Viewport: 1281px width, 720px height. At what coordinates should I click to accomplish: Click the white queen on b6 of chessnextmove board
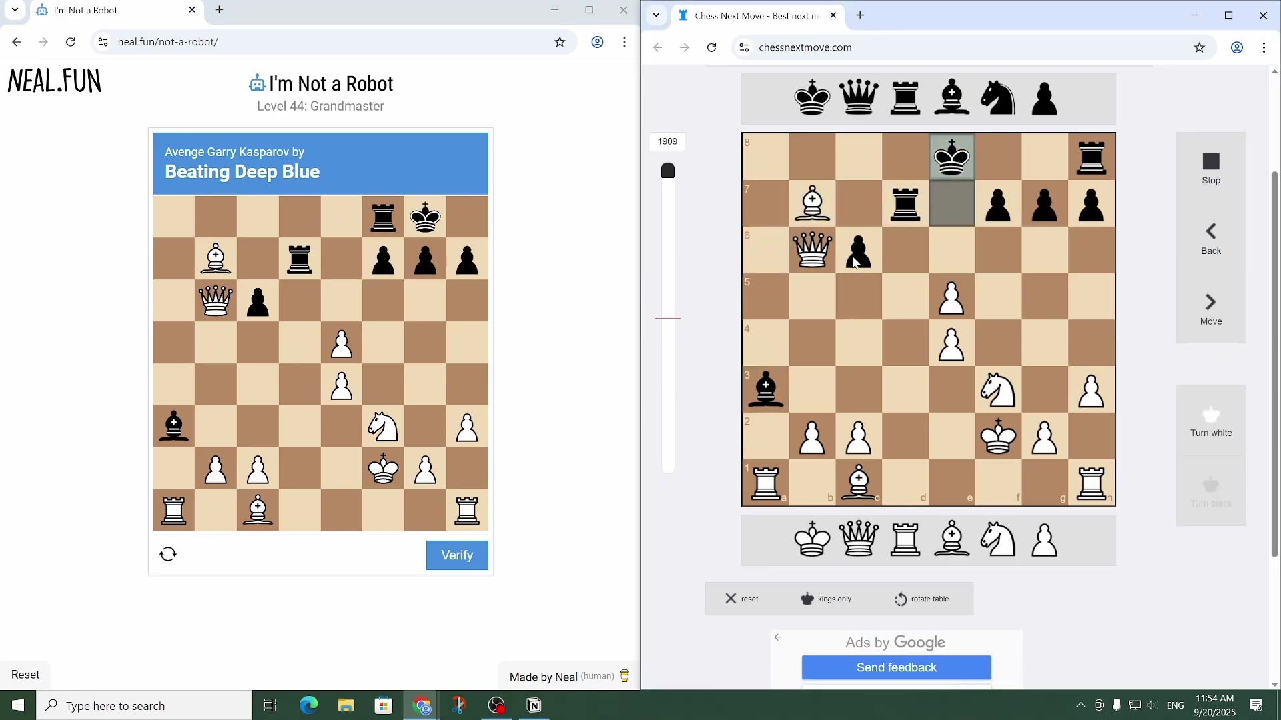coord(812,250)
